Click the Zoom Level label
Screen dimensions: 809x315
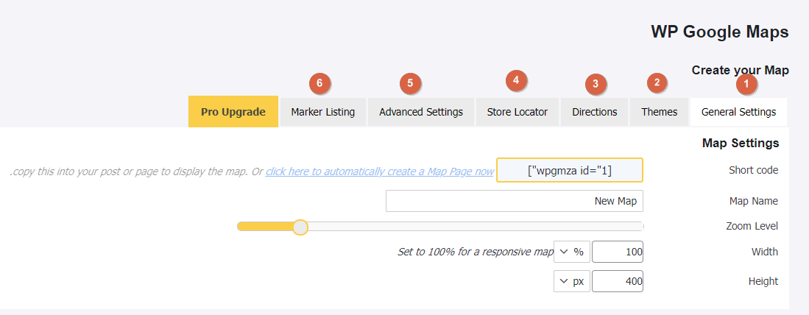coord(752,226)
